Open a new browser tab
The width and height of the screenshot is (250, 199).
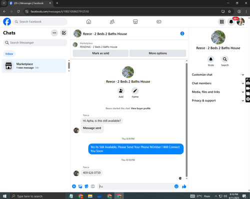pos(57,3)
